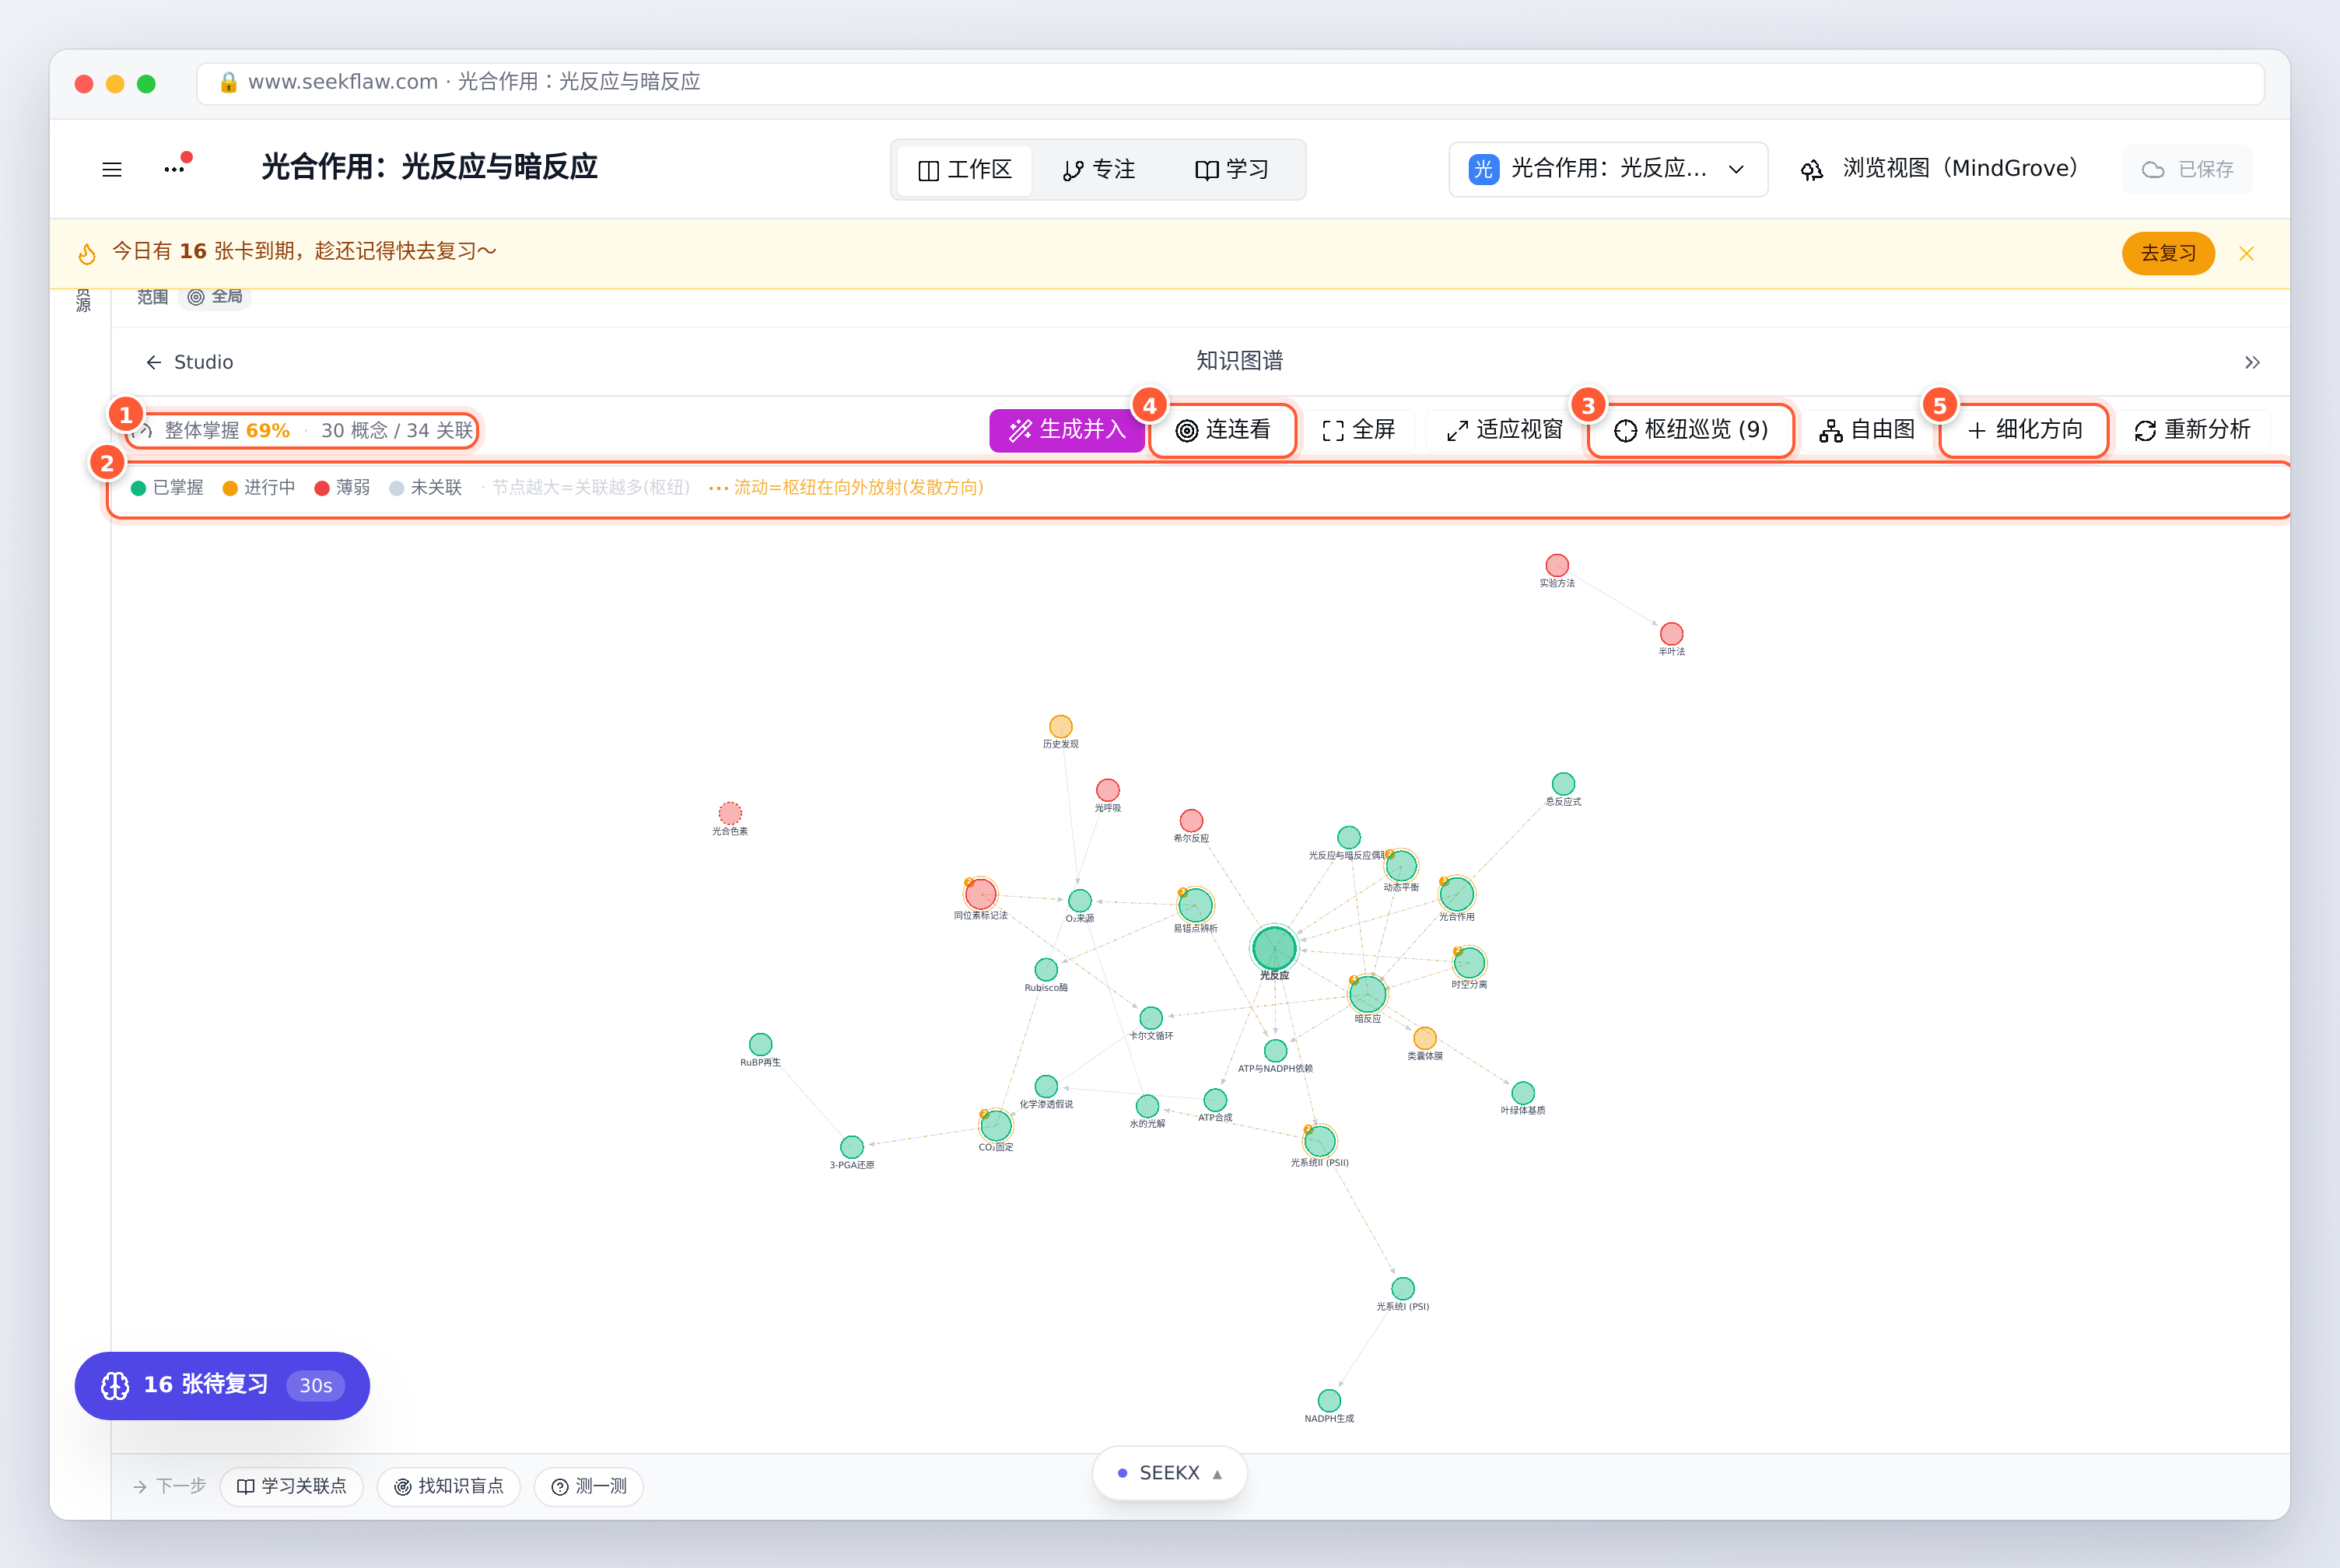Click the browser address bar

pyautogui.click(x=1230, y=83)
